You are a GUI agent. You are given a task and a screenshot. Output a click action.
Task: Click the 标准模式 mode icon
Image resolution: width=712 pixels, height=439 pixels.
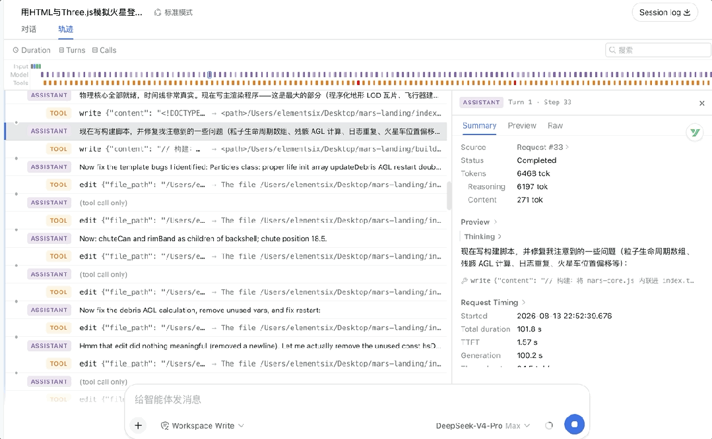click(x=158, y=13)
